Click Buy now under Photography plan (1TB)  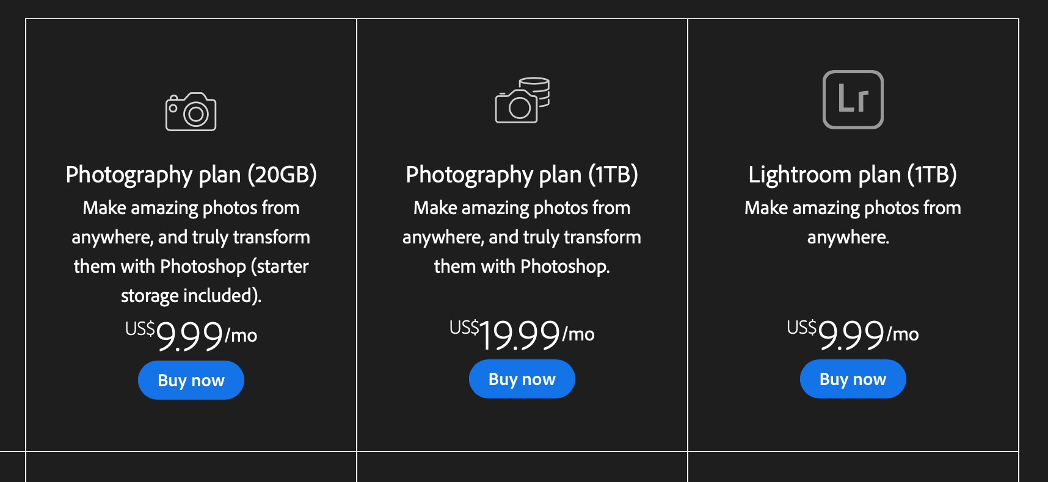522,378
